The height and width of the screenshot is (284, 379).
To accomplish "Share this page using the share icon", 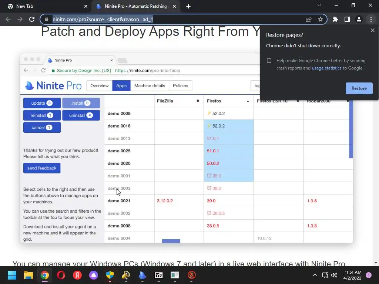I will (x=309, y=19).
